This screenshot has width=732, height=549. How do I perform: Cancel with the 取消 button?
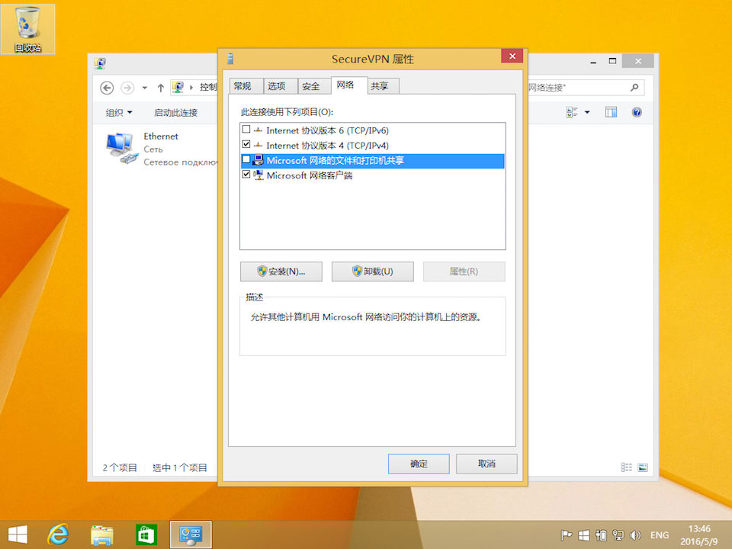(x=486, y=464)
